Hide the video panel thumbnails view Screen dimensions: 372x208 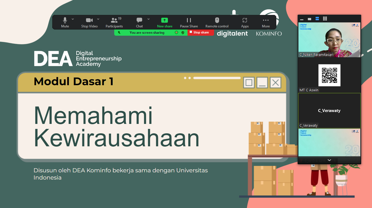point(302,19)
